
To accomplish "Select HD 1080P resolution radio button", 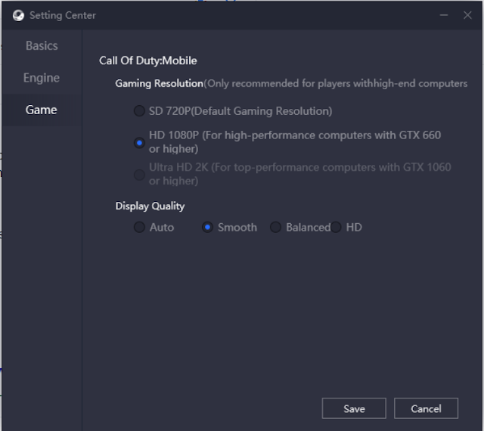I will pos(139,143).
